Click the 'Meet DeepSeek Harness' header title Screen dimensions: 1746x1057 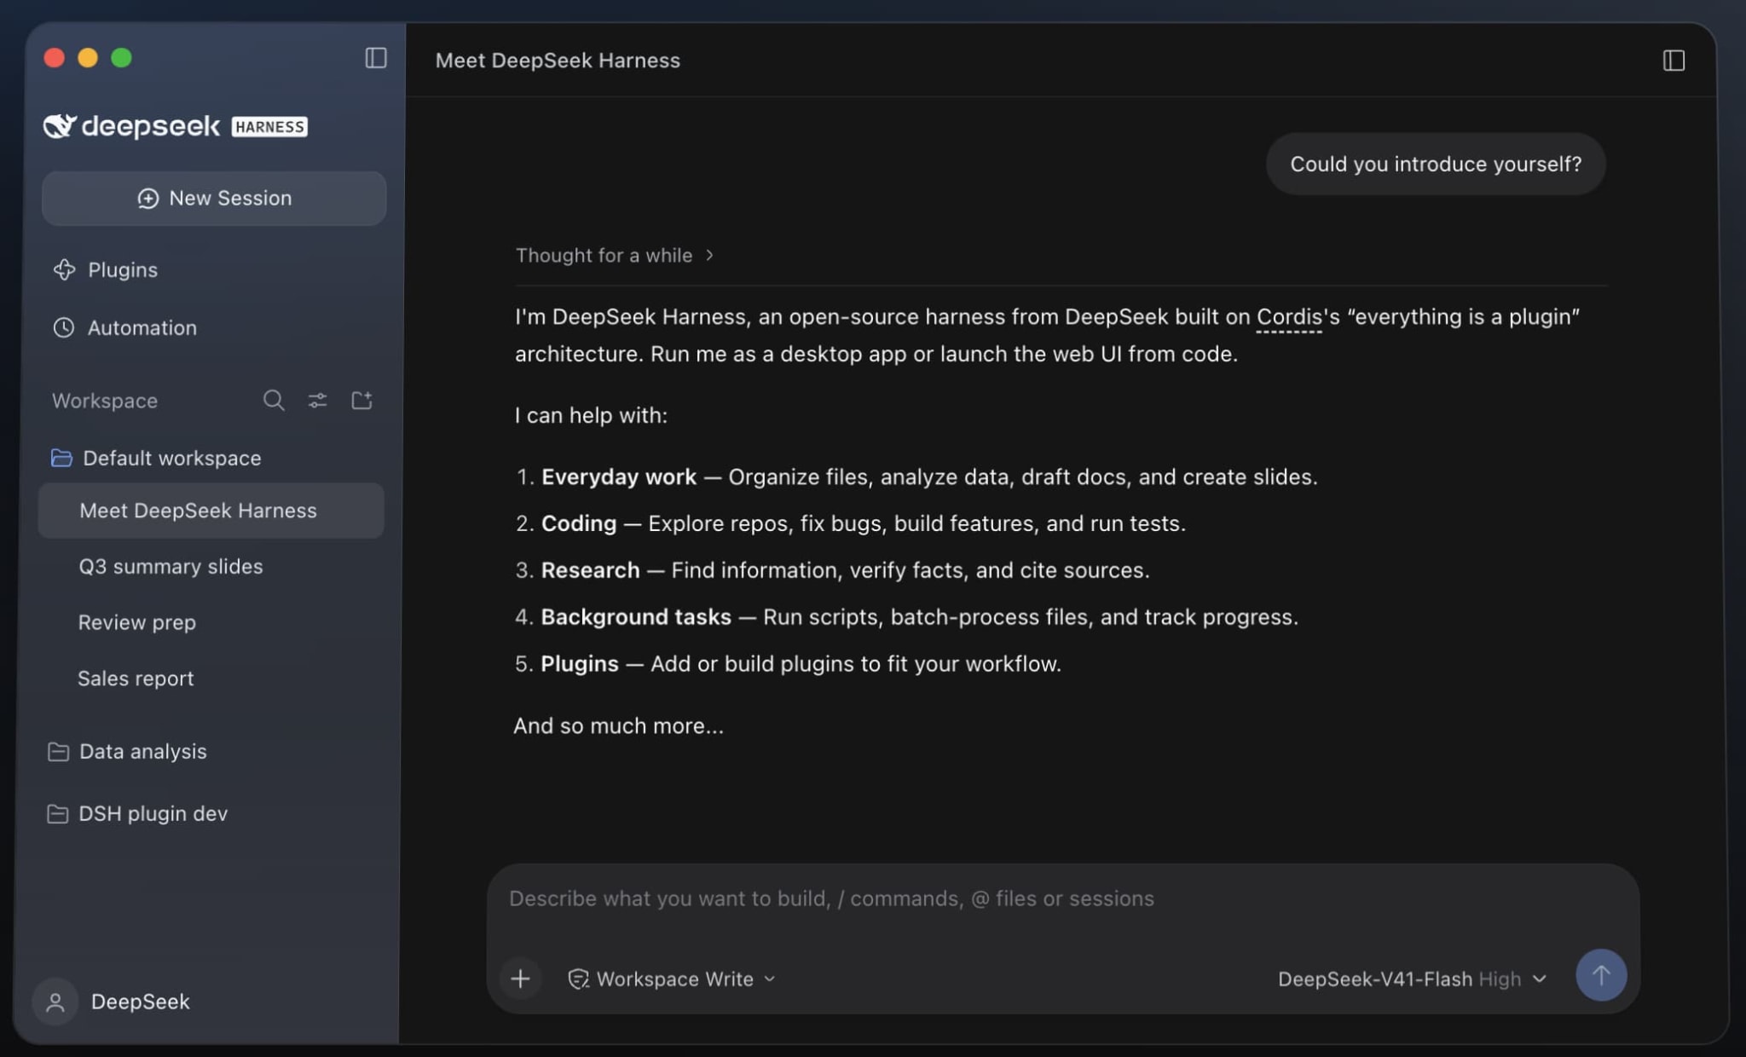pyautogui.click(x=558, y=61)
